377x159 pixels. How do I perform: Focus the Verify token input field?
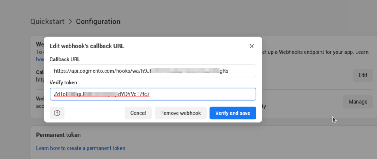point(153,94)
